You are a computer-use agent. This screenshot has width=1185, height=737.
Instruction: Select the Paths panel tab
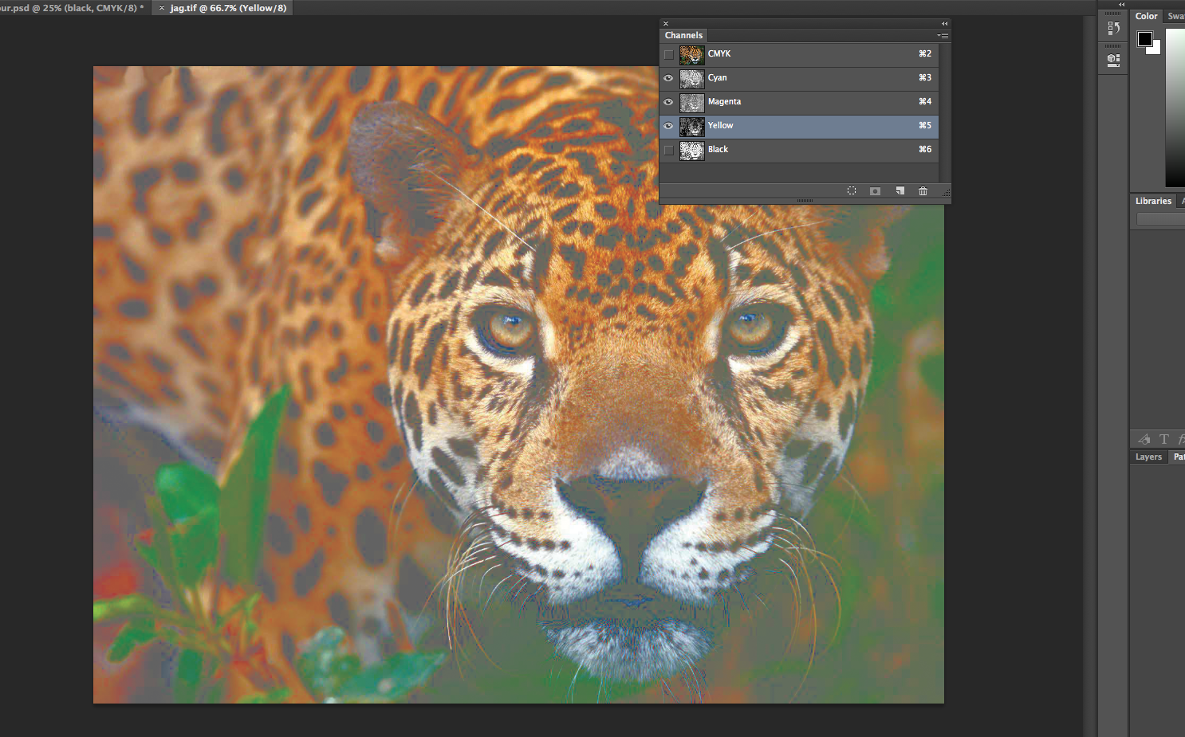point(1178,457)
